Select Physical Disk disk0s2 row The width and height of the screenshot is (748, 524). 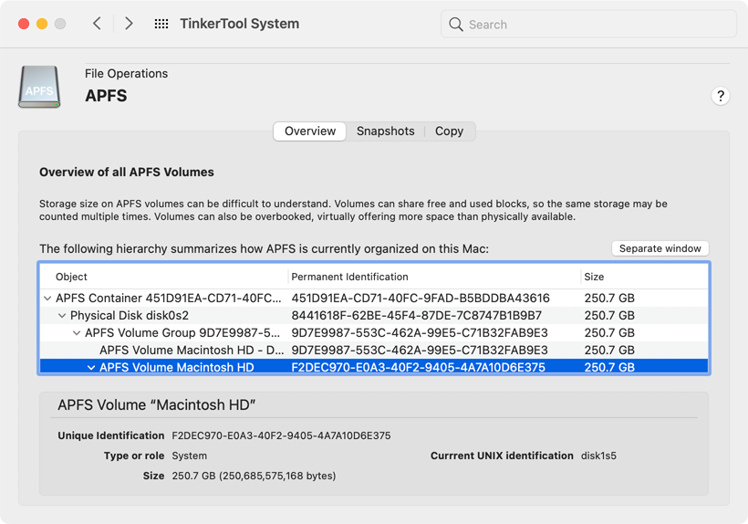coord(374,316)
